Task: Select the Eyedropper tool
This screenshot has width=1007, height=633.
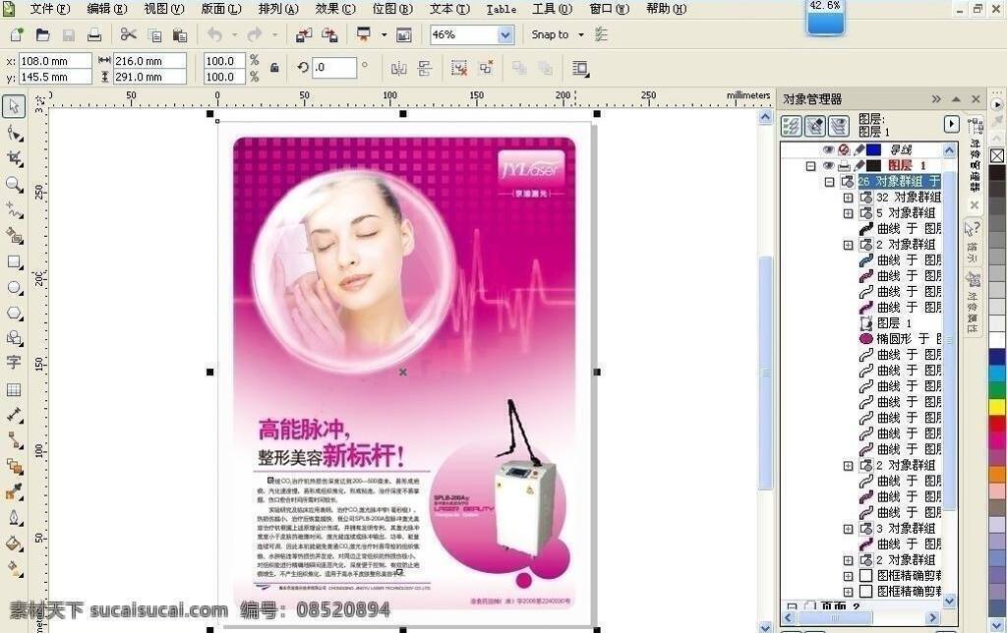Action: (14, 492)
